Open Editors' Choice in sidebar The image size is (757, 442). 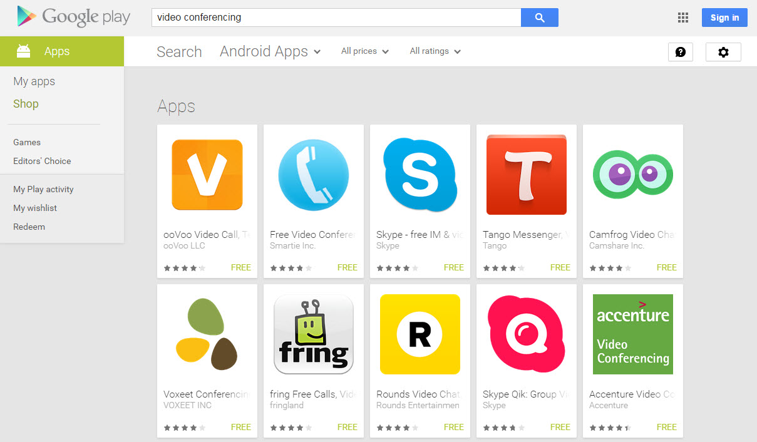42,161
